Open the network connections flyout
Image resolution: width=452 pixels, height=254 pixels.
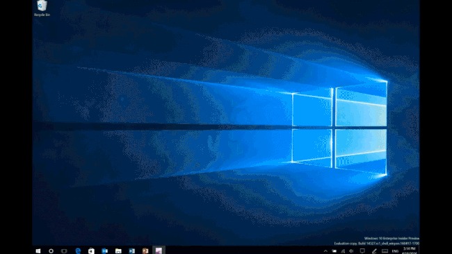click(343, 251)
